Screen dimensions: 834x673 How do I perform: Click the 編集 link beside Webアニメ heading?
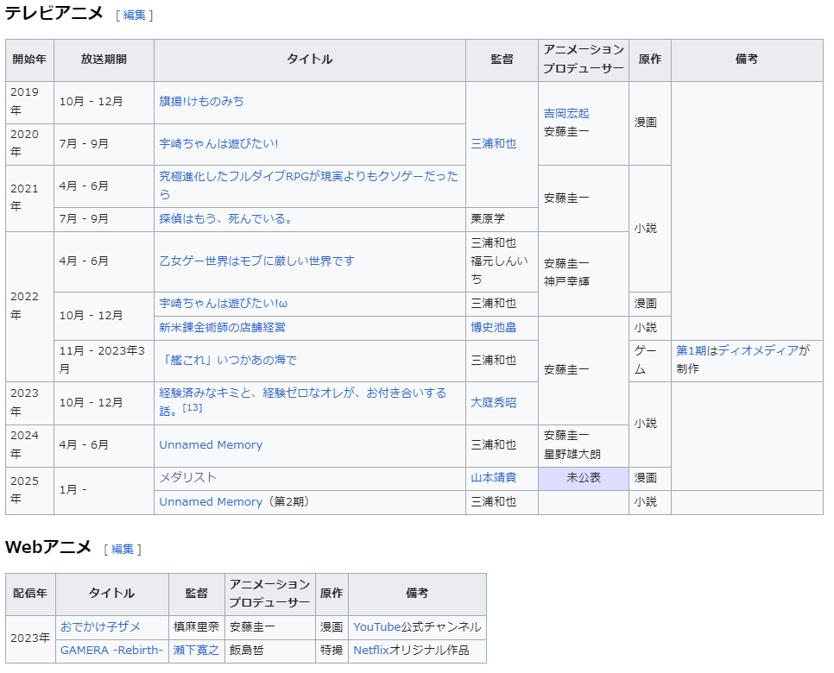click(x=123, y=549)
